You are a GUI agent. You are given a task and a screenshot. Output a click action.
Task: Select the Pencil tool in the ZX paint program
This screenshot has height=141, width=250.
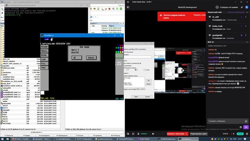[x=45, y=51]
